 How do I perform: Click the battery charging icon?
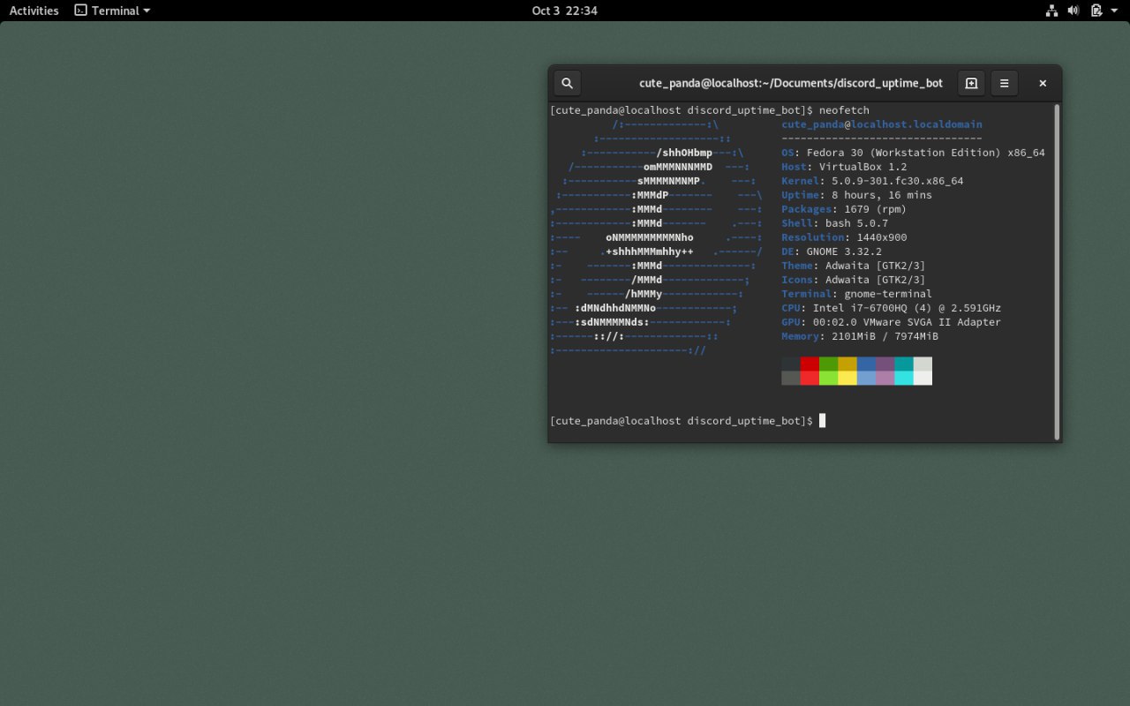[x=1096, y=11]
